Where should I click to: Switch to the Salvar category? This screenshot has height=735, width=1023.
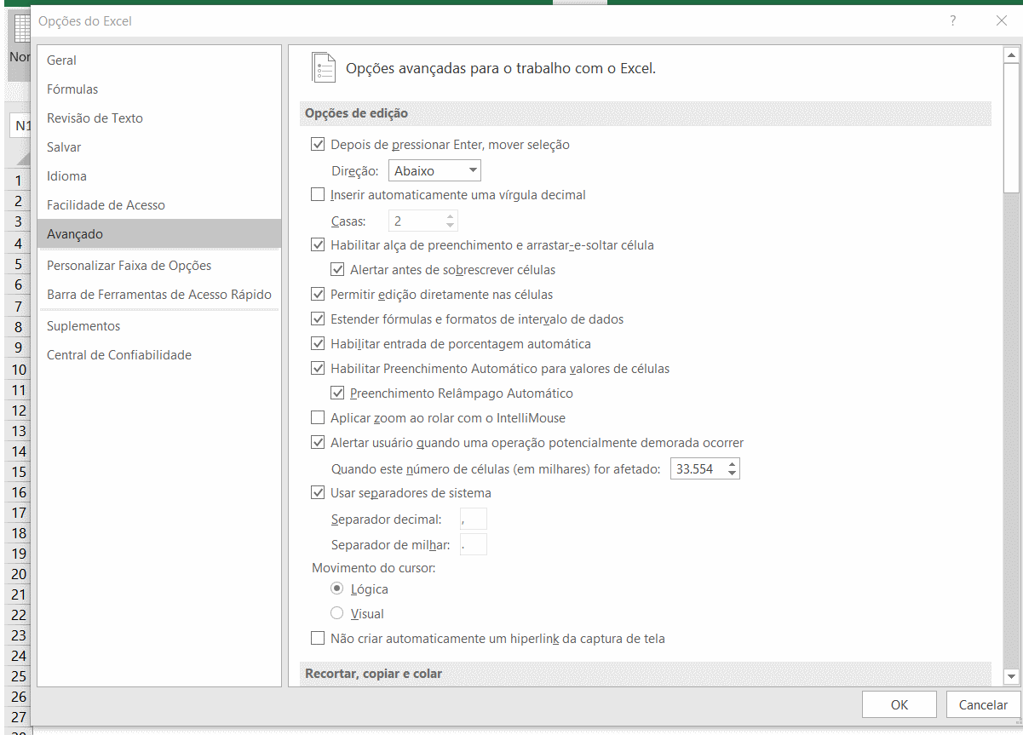(64, 147)
